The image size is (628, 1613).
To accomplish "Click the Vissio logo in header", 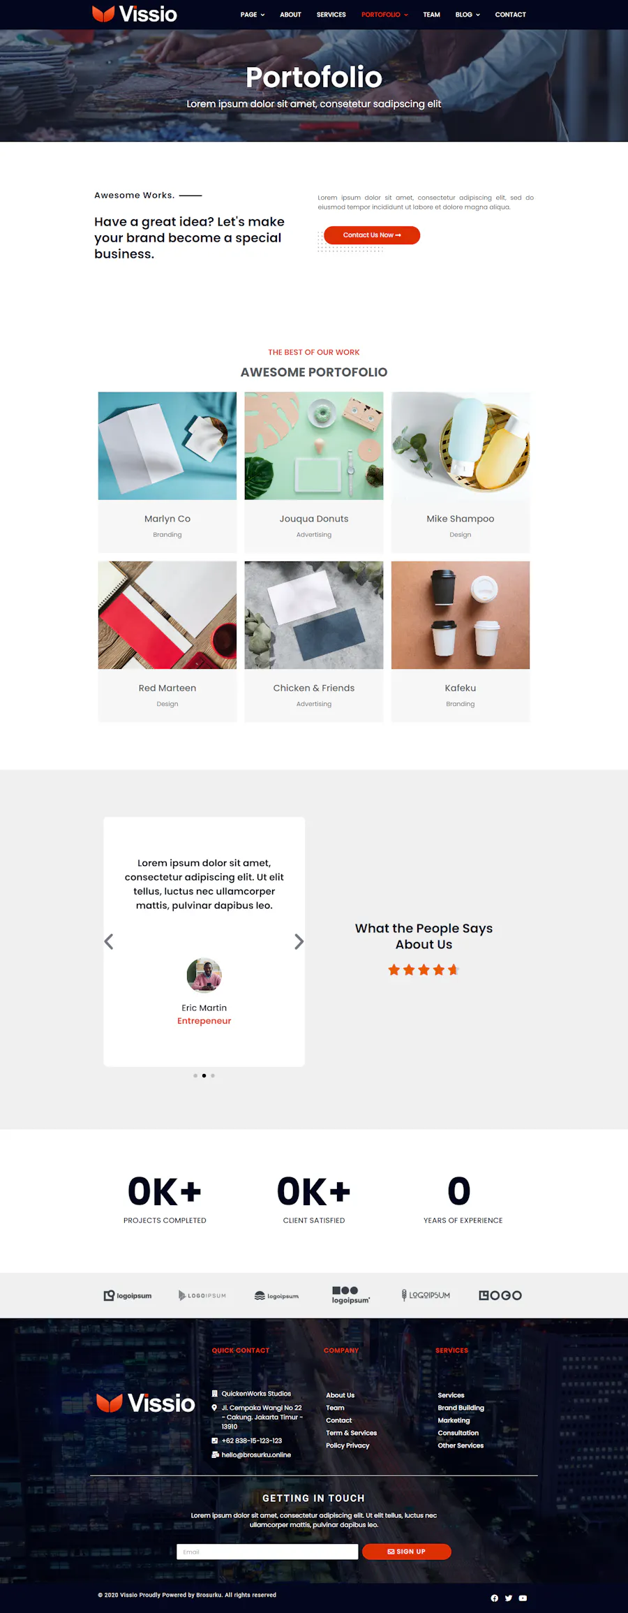I will pos(135,14).
